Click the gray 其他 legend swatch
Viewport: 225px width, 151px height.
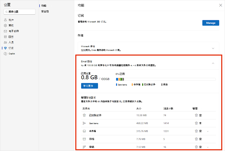point(162,85)
